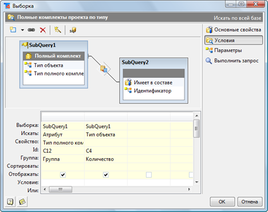Confirm with the OK button
268x212 pixels.
click(222, 202)
